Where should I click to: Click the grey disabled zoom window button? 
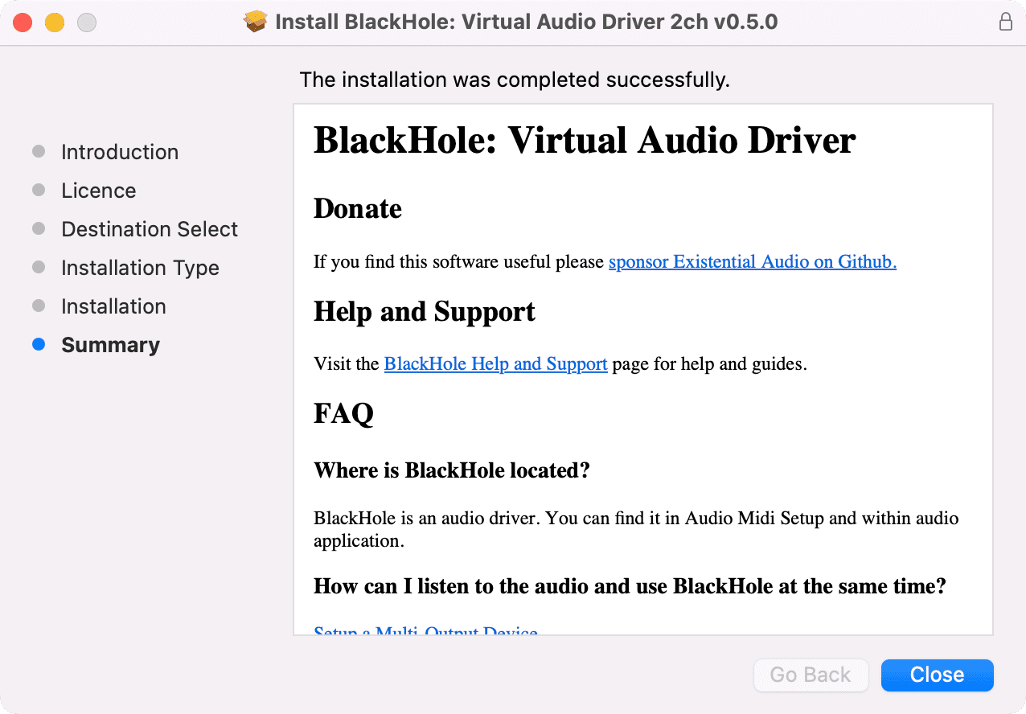coord(87,23)
